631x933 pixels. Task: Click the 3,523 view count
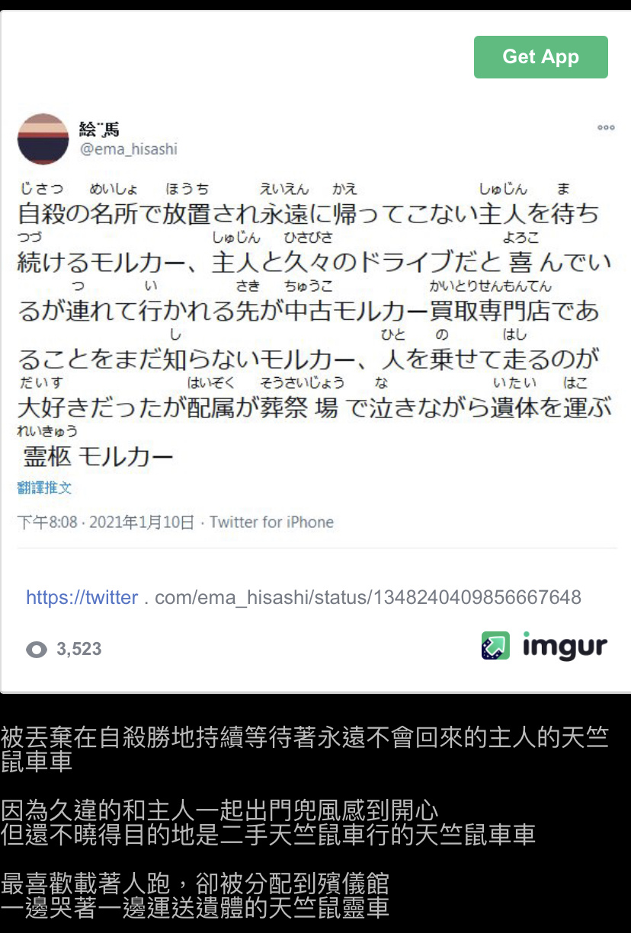tap(78, 649)
